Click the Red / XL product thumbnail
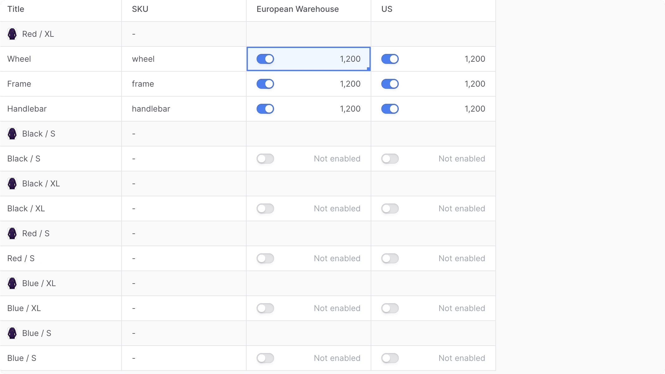The image size is (665, 374). click(x=12, y=34)
